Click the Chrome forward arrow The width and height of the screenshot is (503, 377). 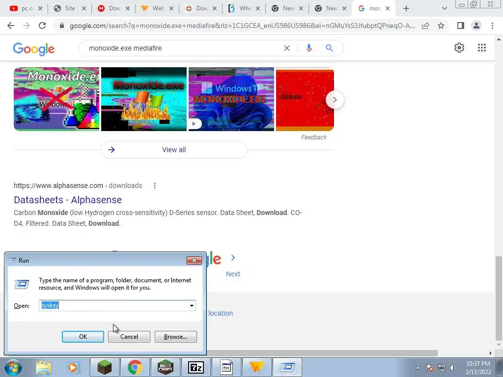(27, 26)
